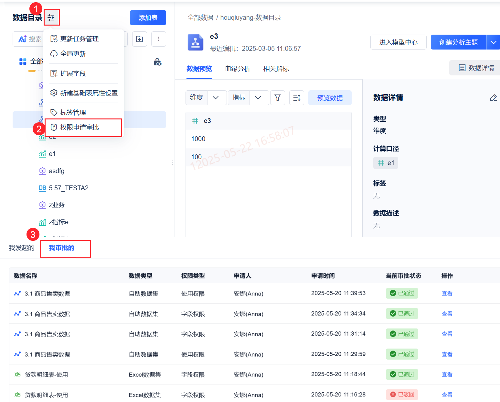Click the sort rows icon
Image resolution: width=500 pixels, height=402 pixels.
tap(297, 98)
